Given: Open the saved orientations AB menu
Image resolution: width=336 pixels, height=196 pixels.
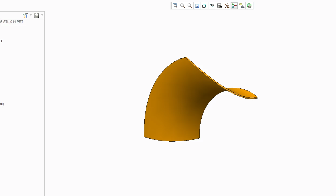Looking at the screenshot, I should (212, 6).
